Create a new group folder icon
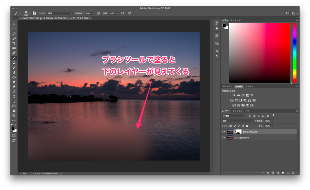Viewport: 310px width, 190px height. click(x=283, y=173)
